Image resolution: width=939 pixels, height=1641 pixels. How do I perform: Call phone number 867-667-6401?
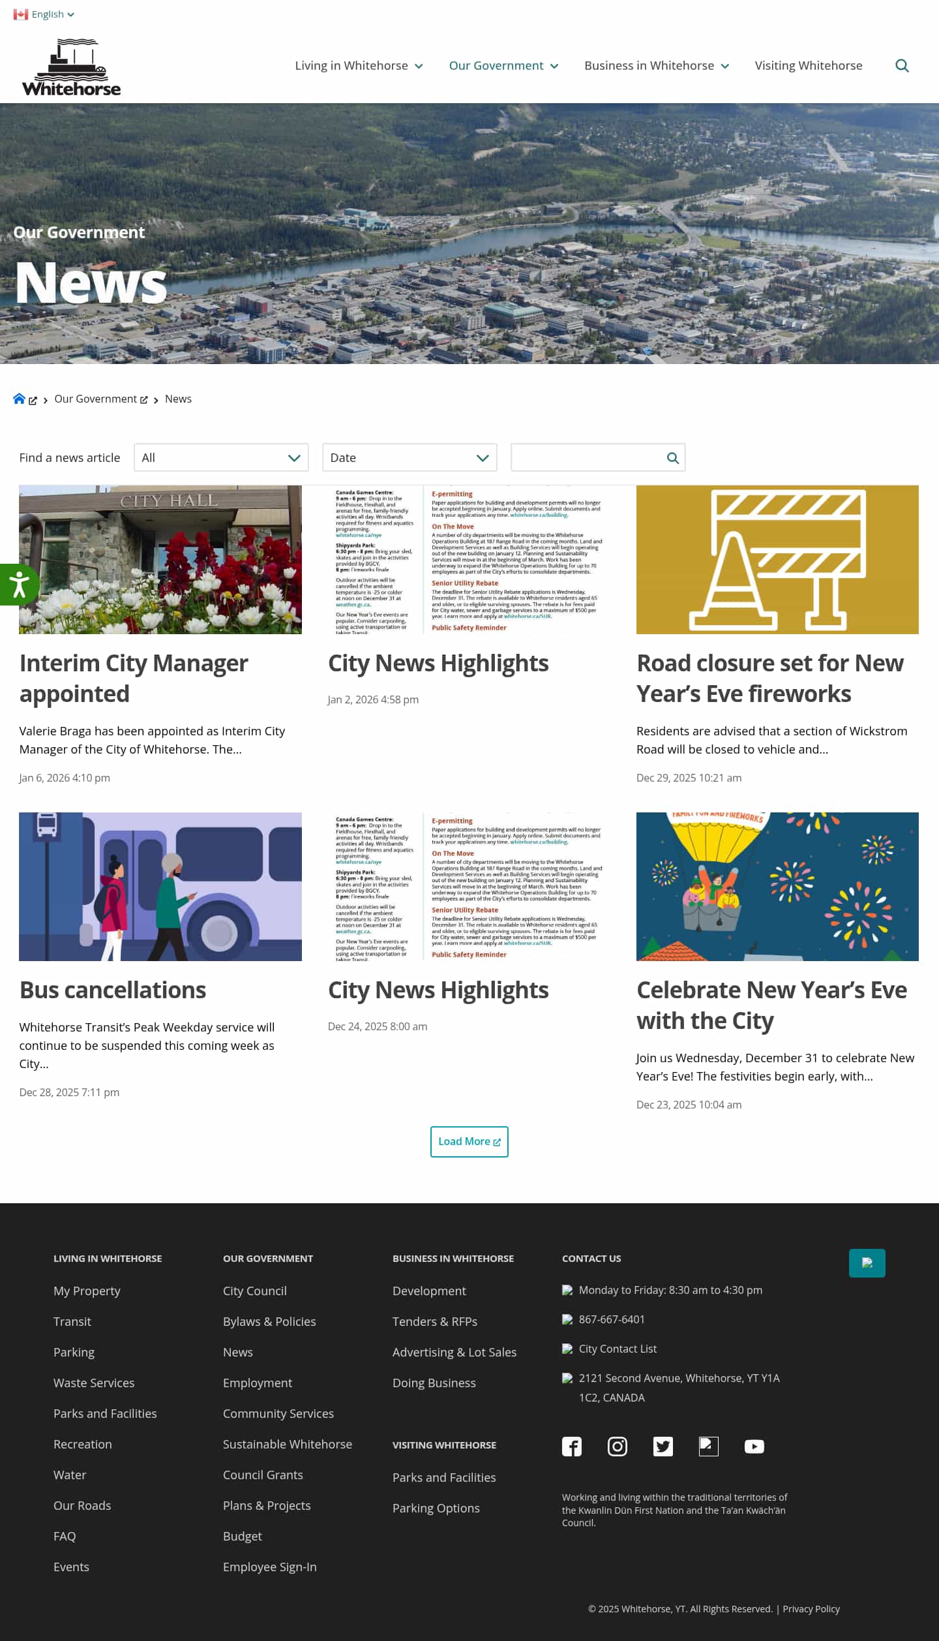pyautogui.click(x=612, y=1320)
